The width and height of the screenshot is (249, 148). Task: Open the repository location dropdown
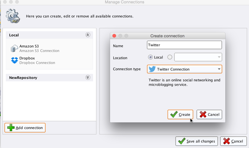(x=219, y=57)
